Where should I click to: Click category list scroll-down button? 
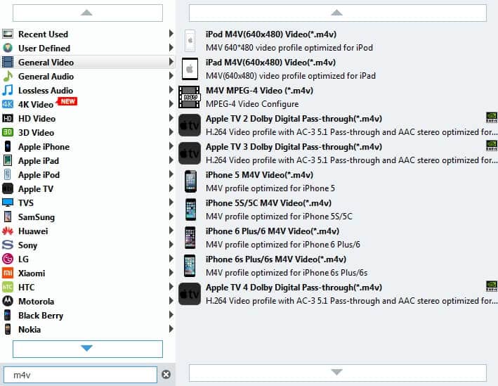(88, 349)
